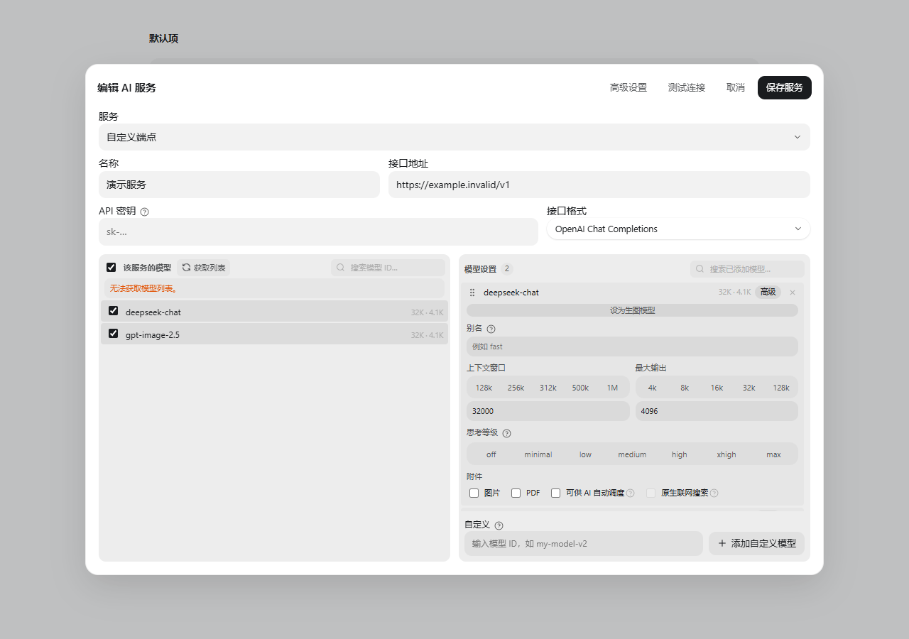The width and height of the screenshot is (909, 639).
Task: Click the 思考等级 help question icon
Action: (506, 433)
